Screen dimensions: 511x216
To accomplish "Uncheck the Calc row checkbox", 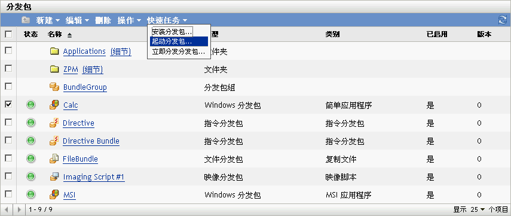I will coord(8,105).
